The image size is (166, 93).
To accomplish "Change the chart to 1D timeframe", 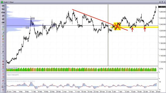I will pos(3,19).
